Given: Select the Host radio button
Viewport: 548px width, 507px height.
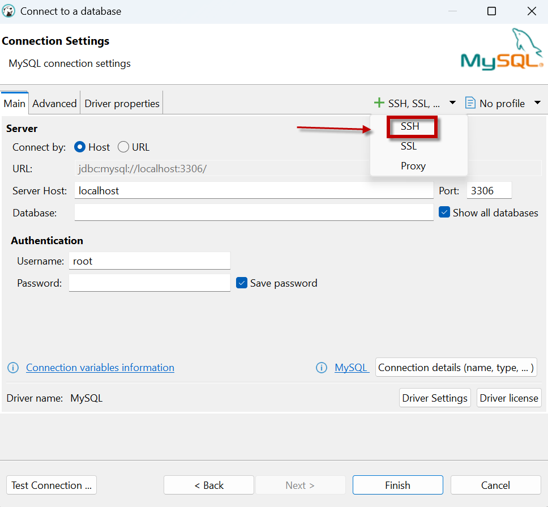Looking at the screenshot, I should click(x=80, y=147).
